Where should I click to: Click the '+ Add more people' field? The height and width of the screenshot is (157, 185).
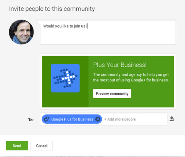(120, 119)
